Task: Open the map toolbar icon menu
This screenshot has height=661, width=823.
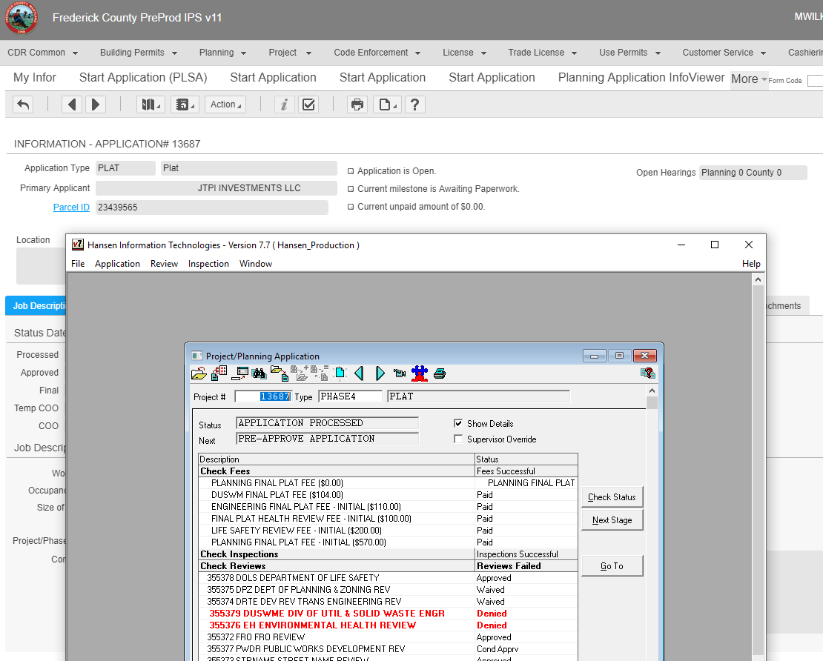Action: pos(151,104)
